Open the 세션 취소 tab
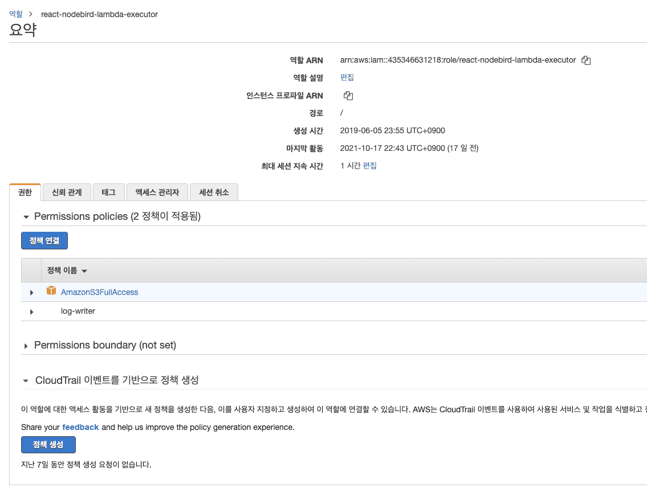 point(214,192)
